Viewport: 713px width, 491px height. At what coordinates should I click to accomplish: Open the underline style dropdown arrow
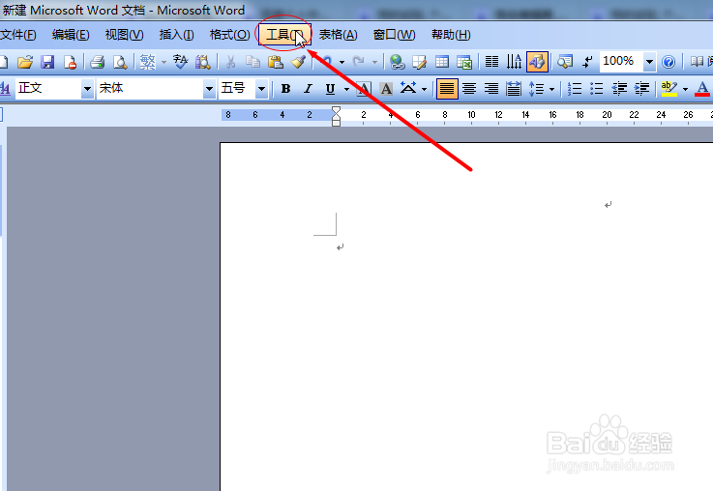pyautogui.click(x=346, y=89)
